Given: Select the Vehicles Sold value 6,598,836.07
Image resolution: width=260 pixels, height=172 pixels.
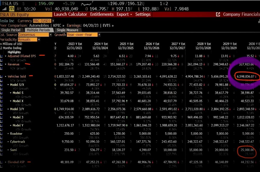Looking at the screenshot, I should coord(245,77).
